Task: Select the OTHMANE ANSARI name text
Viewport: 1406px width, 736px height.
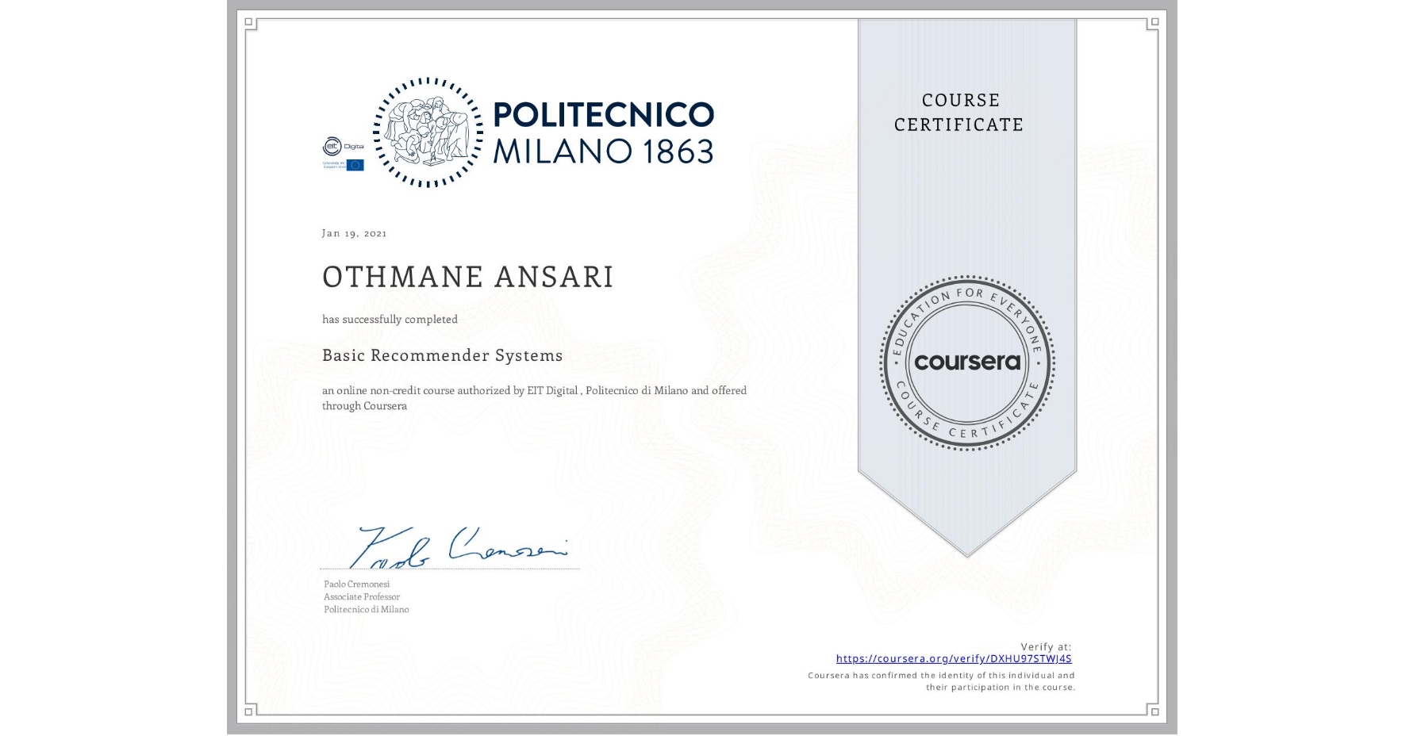Action: click(x=468, y=277)
